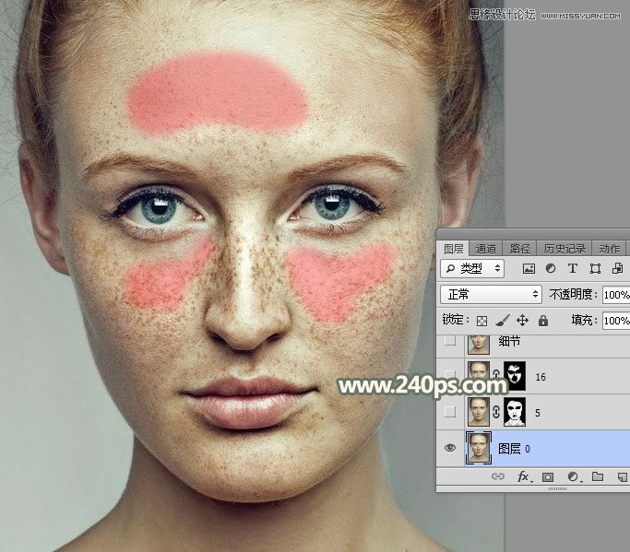Screen dimensions: 630x552
Task: Click the pixel layer filter icon
Action: click(529, 269)
